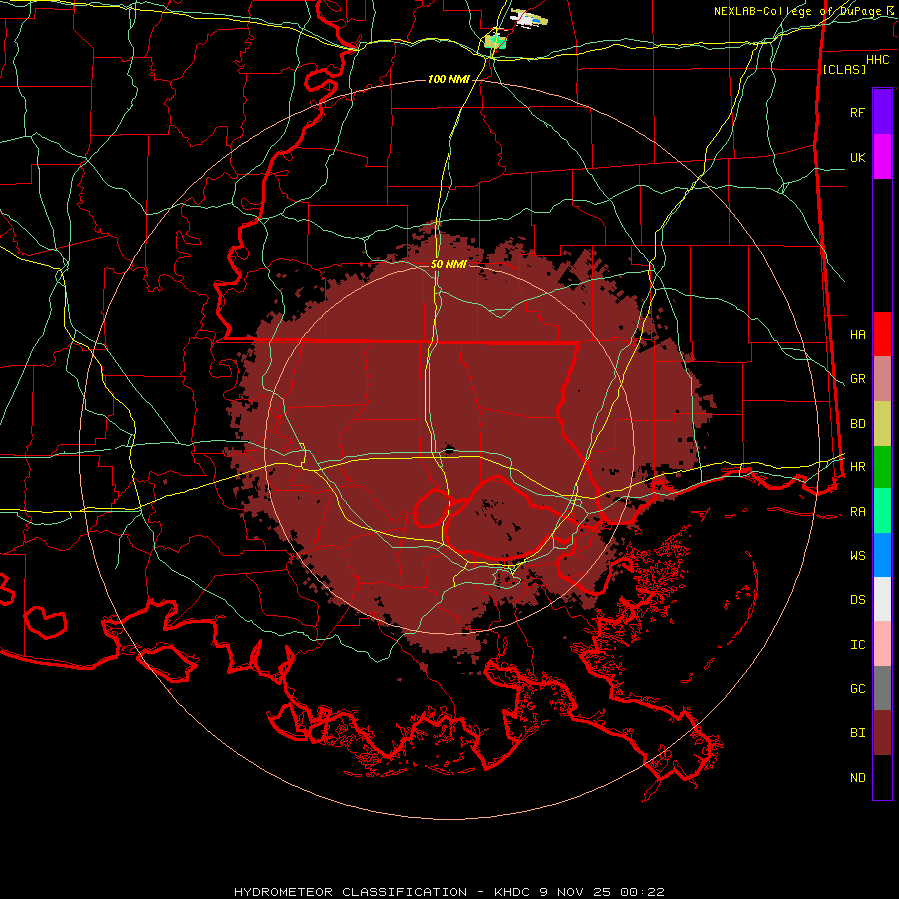Click the "GR" legend label
Image resolution: width=899 pixels, height=899 pixels.
857,379
